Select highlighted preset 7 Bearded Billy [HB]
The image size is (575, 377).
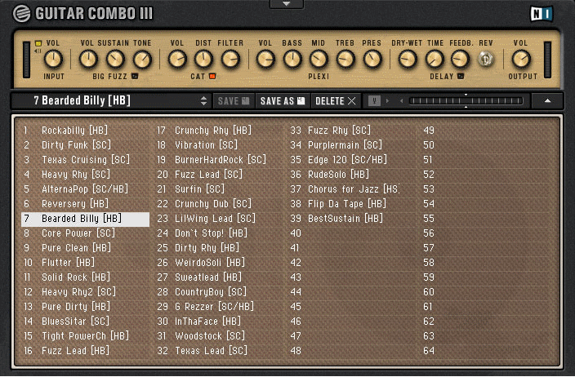click(85, 219)
